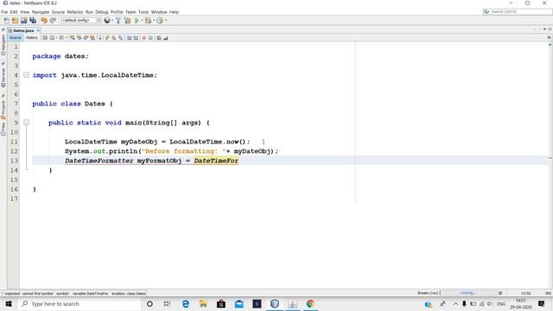Screen dimensions: 553x311
Task: Open the Windows Start menu
Action: (9, 303)
